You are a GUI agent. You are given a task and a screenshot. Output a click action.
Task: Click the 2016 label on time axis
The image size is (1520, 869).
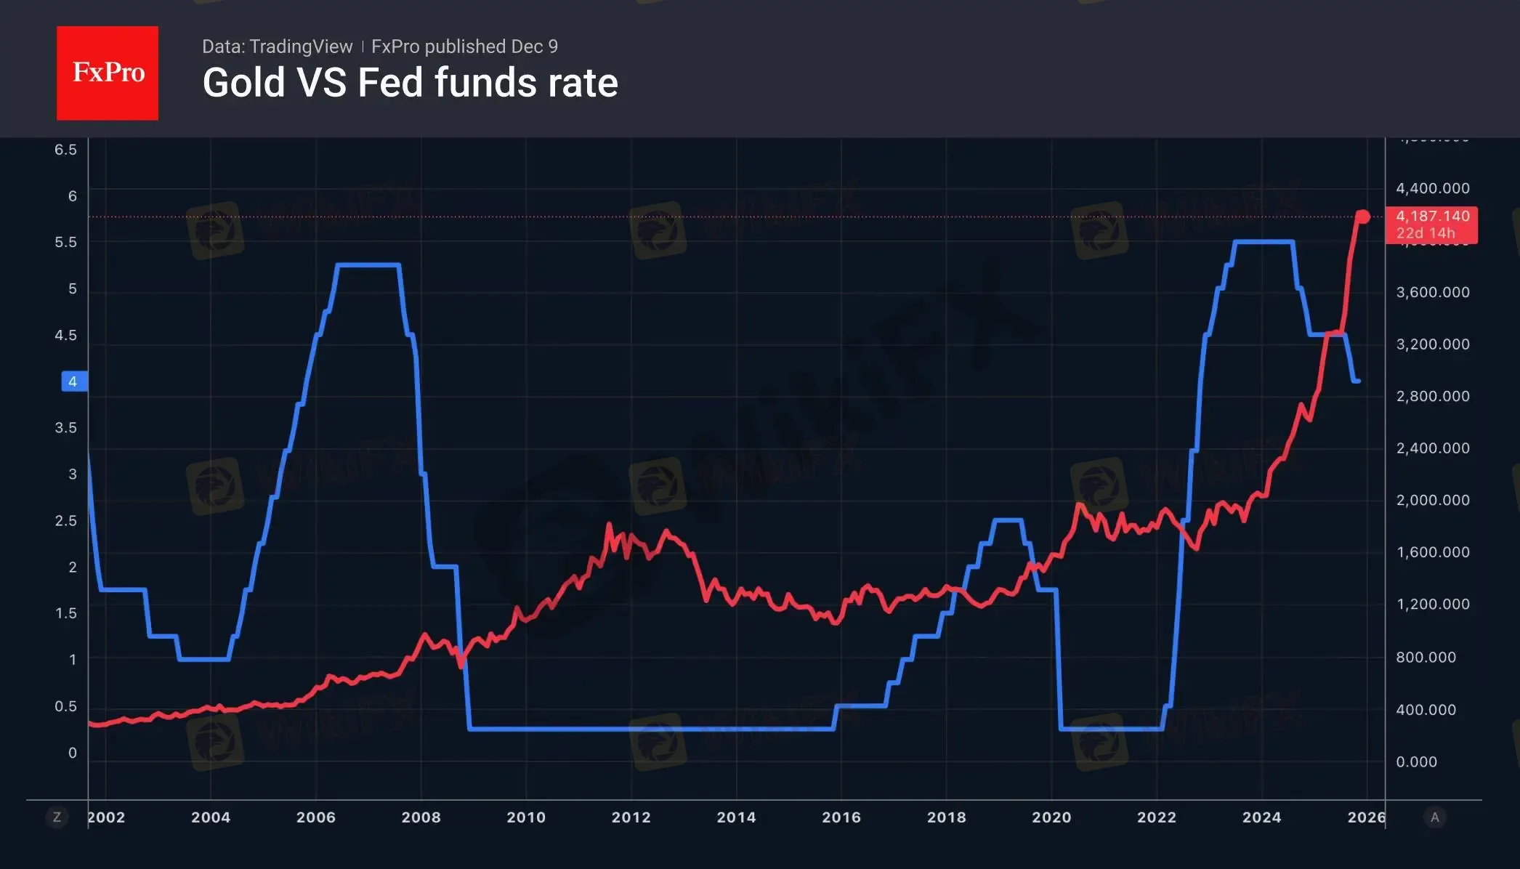pos(841,817)
